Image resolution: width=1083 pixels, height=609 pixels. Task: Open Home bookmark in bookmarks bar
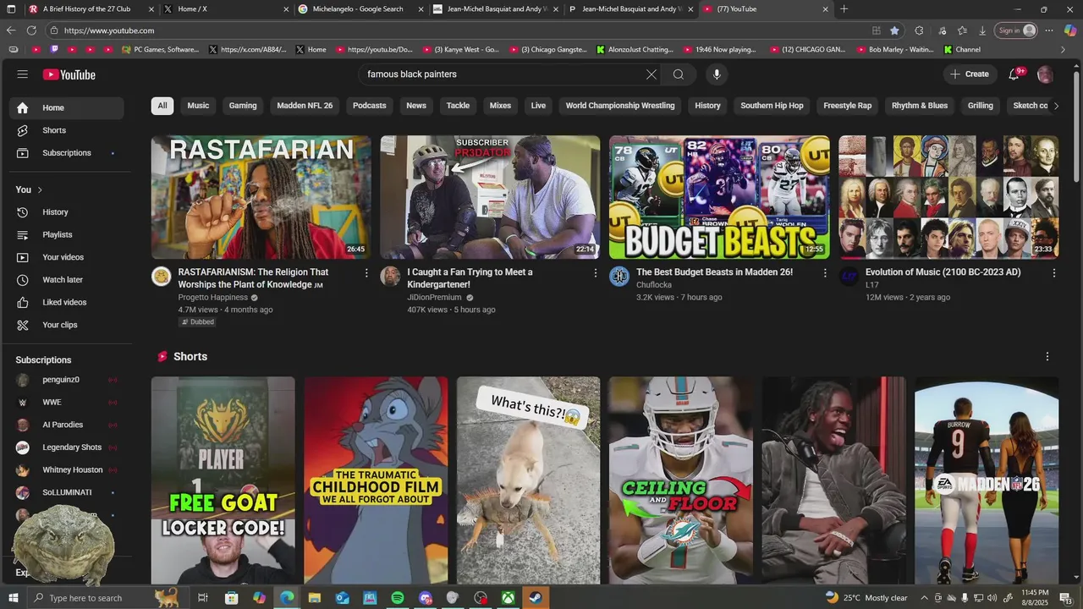(x=311, y=50)
